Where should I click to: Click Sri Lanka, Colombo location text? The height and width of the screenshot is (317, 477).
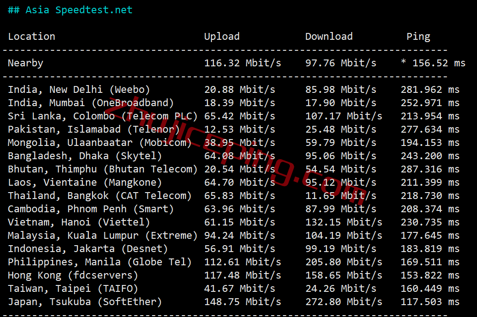(61, 116)
